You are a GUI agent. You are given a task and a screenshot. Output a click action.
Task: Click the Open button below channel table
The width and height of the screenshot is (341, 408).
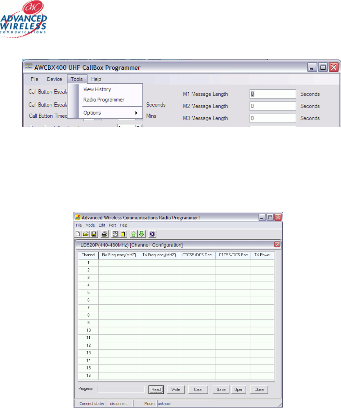click(239, 389)
